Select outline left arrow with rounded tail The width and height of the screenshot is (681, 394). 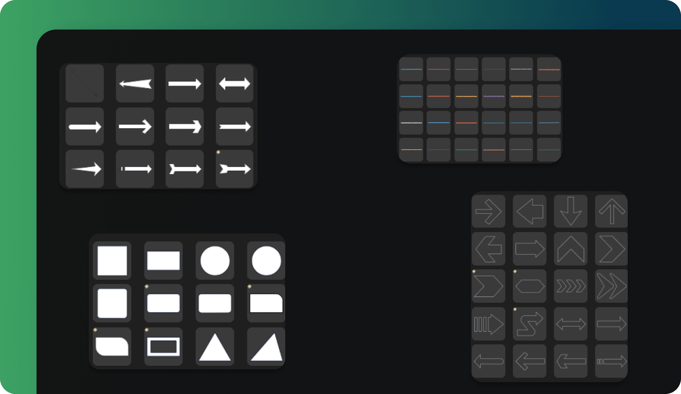tap(488, 361)
